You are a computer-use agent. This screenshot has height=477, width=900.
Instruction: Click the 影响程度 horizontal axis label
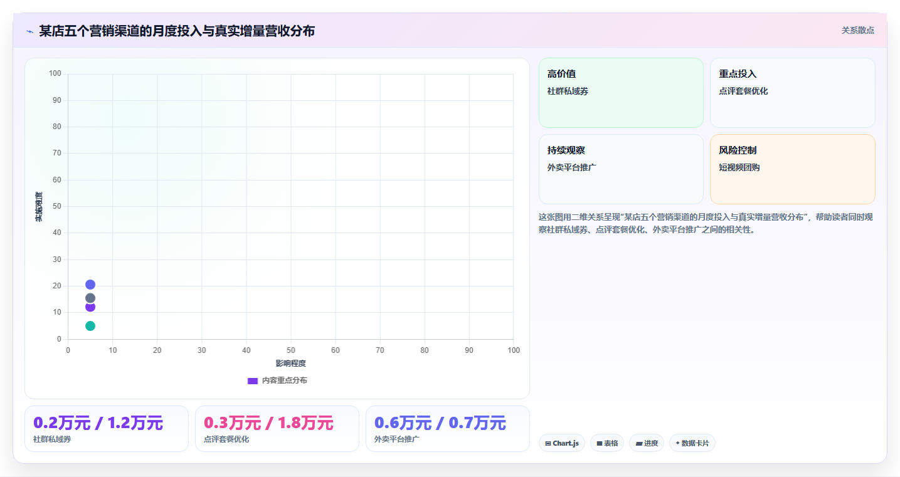pyautogui.click(x=290, y=364)
